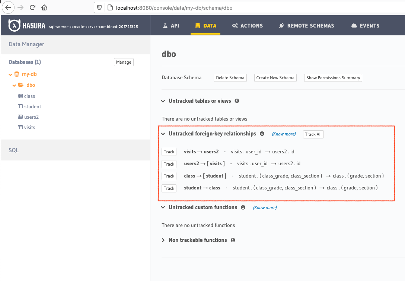The width and height of the screenshot is (405, 281).
Task: Click info icon beside Untracked tables or views
Action: [x=237, y=101]
